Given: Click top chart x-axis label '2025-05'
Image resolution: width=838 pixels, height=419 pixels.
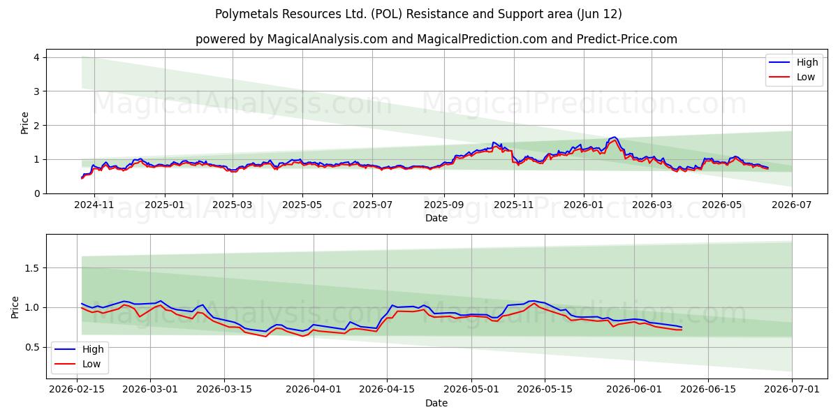Looking at the screenshot, I should coord(302,205).
